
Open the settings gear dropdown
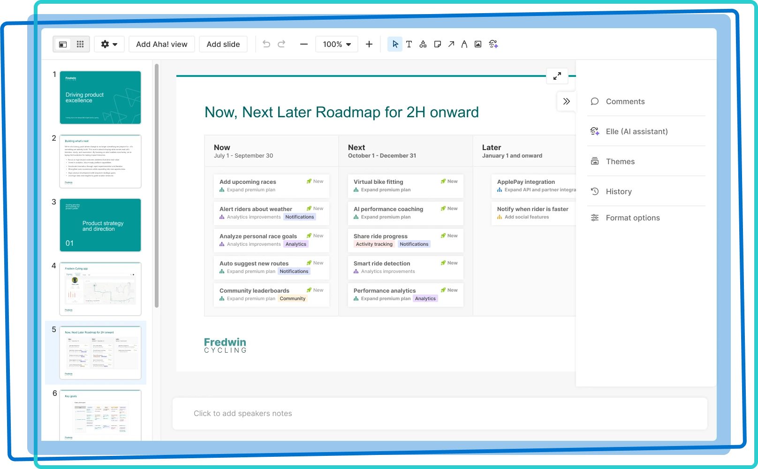click(x=109, y=44)
